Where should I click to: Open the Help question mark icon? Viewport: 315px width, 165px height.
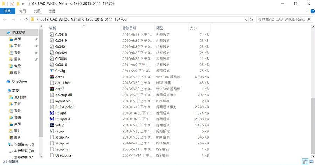click(313, 11)
